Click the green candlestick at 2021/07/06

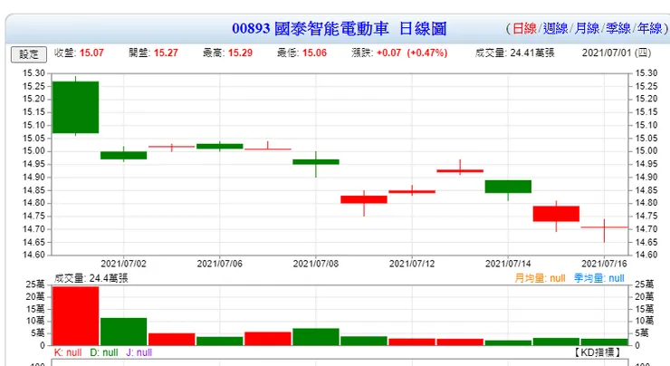(220, 146)
